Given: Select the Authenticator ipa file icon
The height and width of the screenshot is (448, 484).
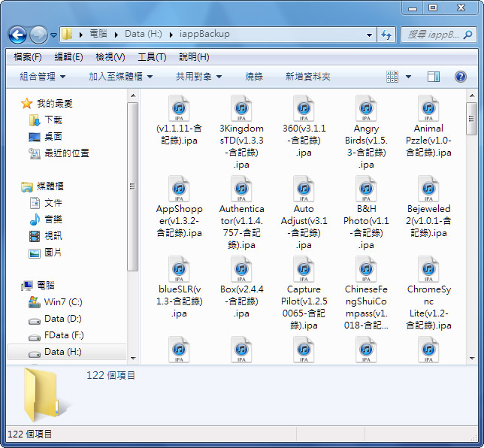Looking at the screenshot, I should [x=241, y=189].
